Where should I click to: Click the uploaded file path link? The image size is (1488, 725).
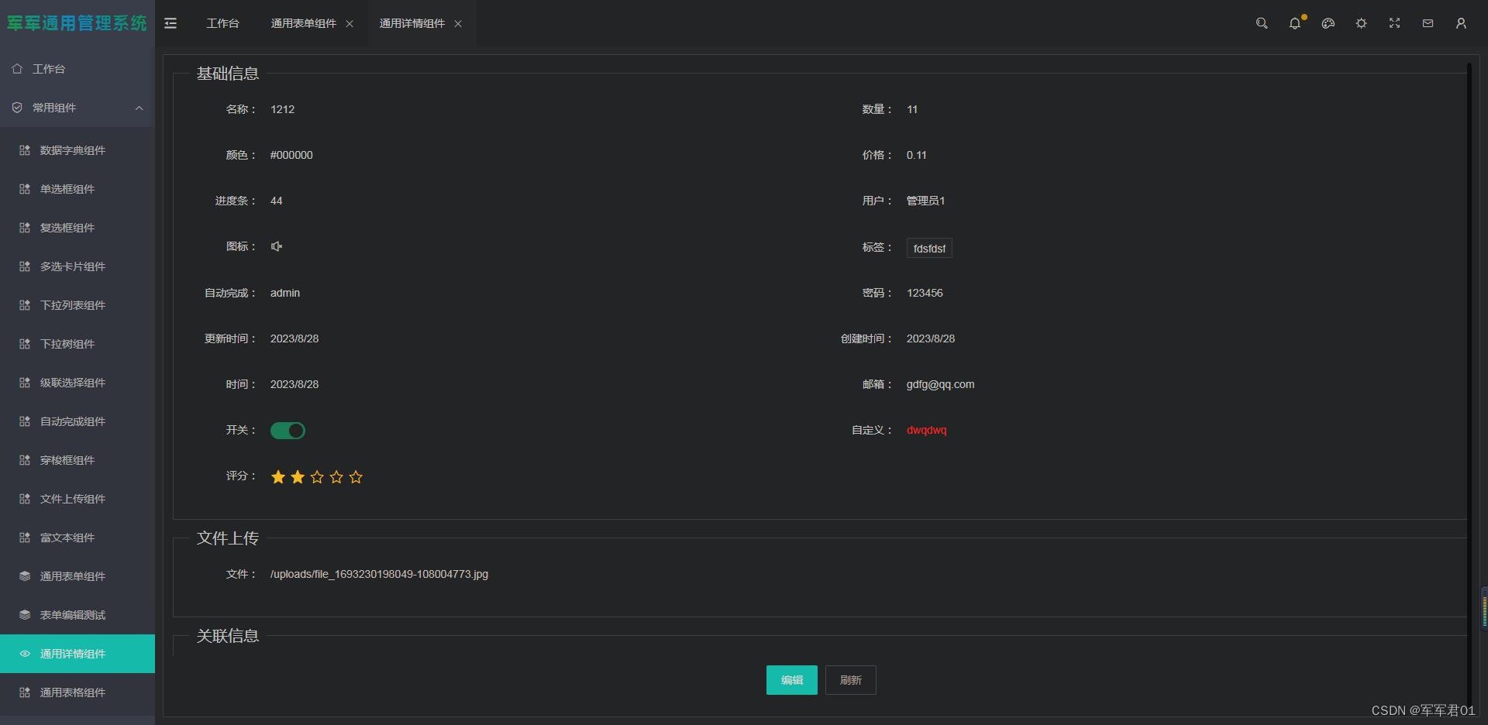pyautogui.click(x=379, y=574)
